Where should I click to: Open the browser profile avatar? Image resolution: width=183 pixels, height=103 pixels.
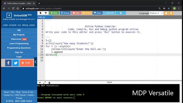(174, 8)
